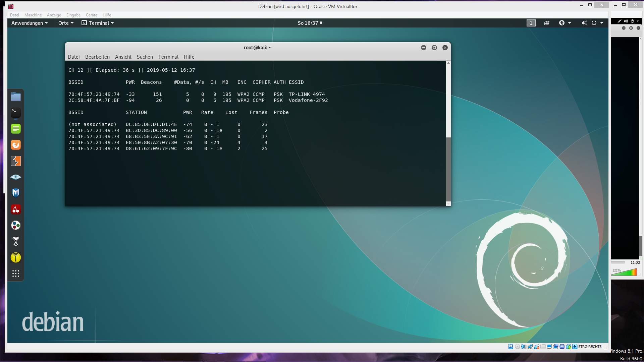Toggle screen recording camera icon in panel
This screenshot has width=644, height=362.
click(x=547, y=23)
